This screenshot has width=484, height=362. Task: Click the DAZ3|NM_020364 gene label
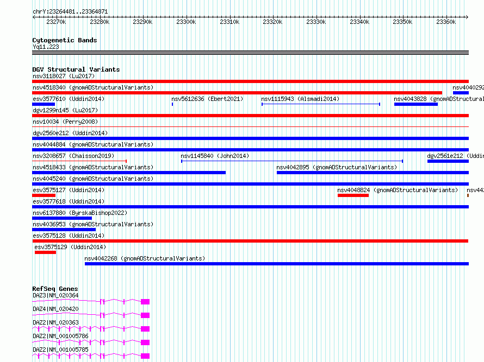tap(55, 295)
